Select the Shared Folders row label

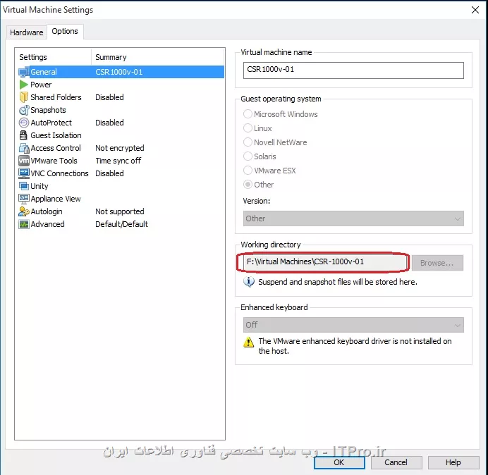click(56, 97)
